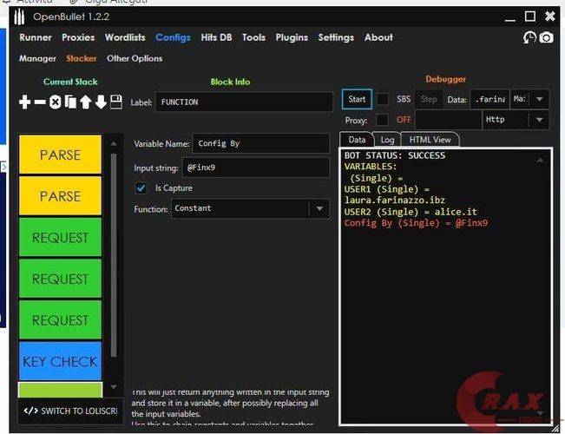
Task: Clone block with the copy icon
Action: tap(70, 102)
